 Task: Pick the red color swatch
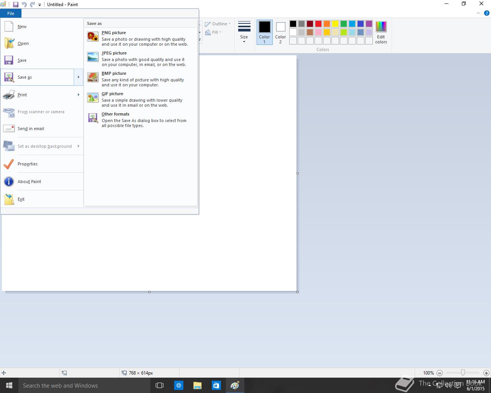(x=318, y=24)
